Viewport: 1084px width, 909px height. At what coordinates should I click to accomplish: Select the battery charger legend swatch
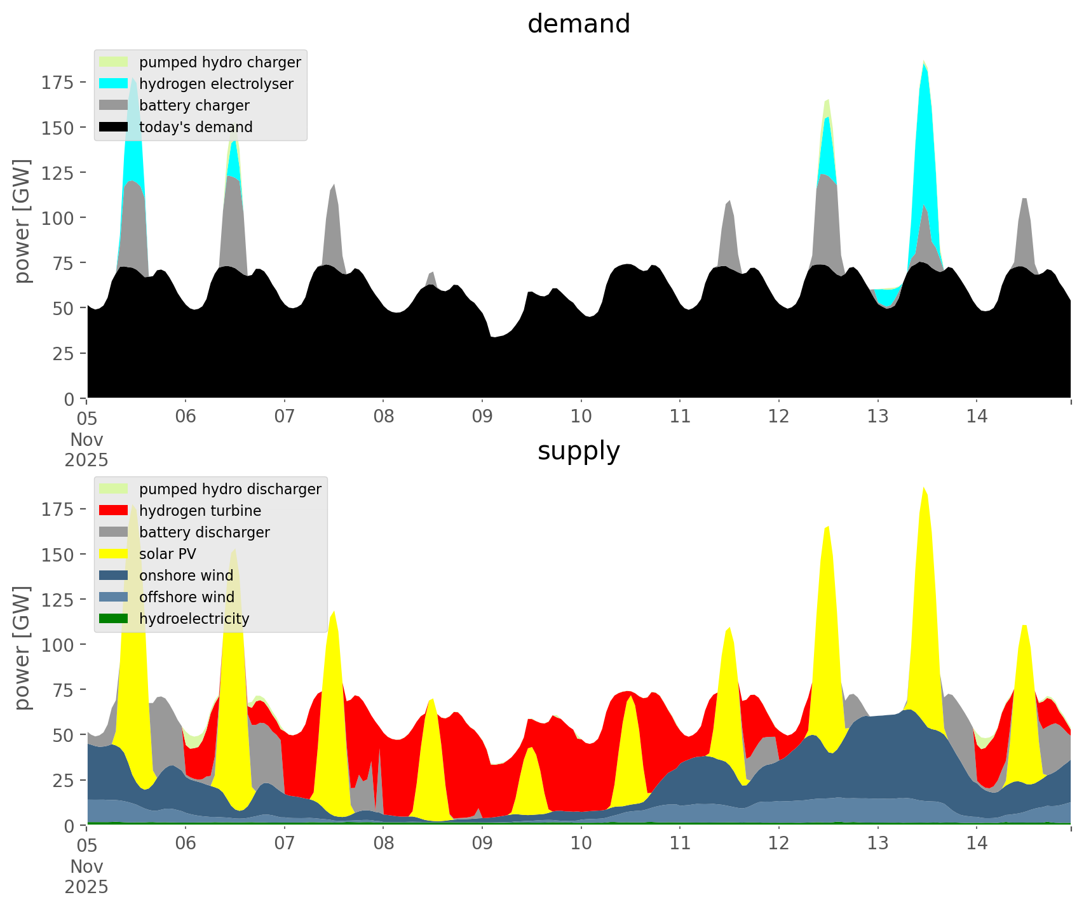[x=114, y=105]
